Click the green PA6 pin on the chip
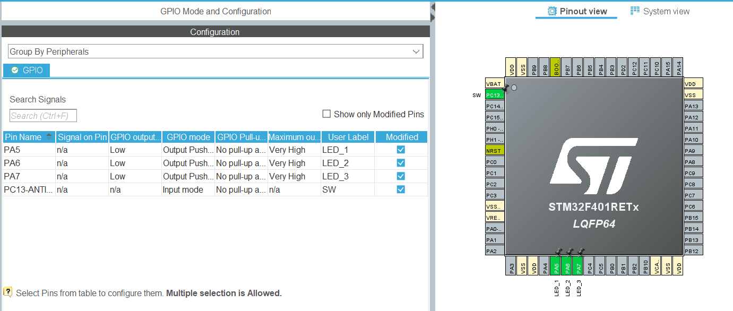This screenshot has height=311, width=733. [x=567, y=265]
